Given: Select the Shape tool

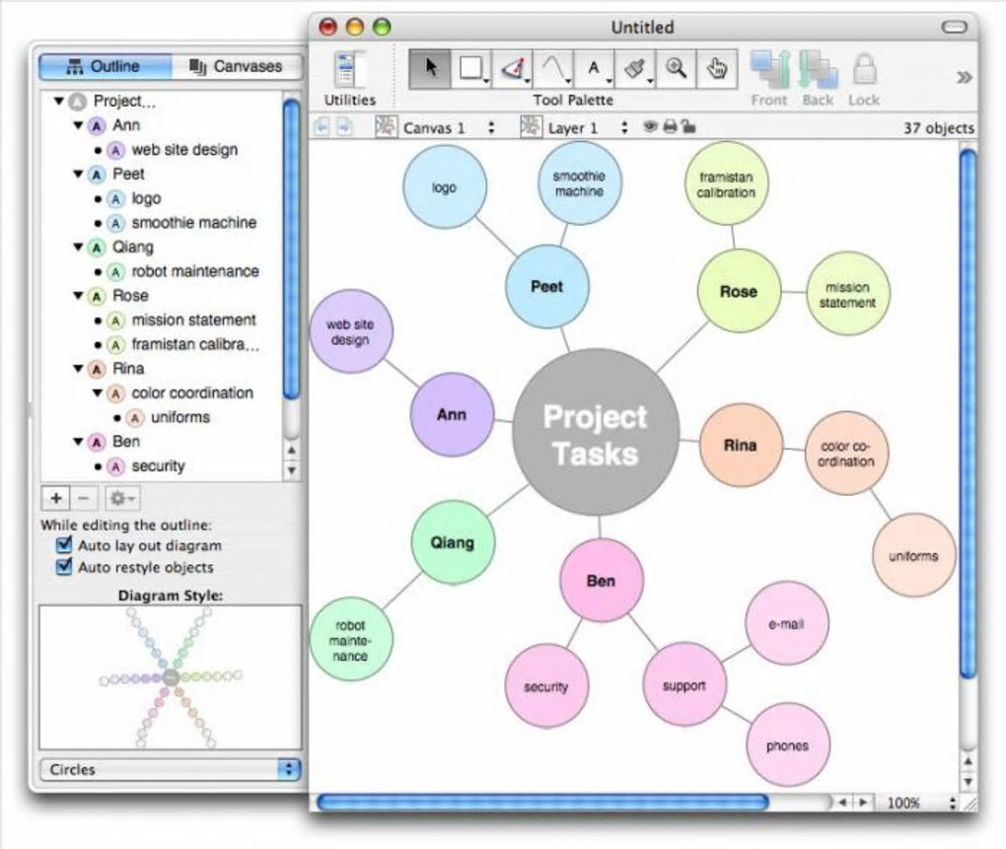Looking at the screenshot, I should (471, 68).
